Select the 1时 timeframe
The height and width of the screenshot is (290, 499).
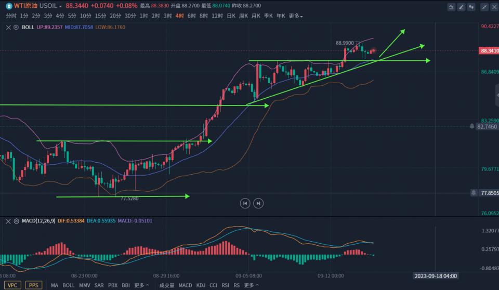tap(143, 16)
